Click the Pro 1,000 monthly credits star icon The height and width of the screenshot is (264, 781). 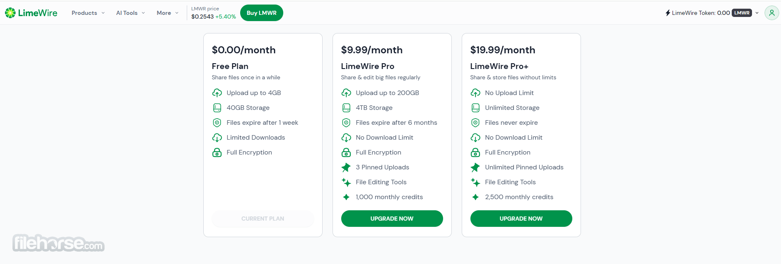[x=346, y=197]
